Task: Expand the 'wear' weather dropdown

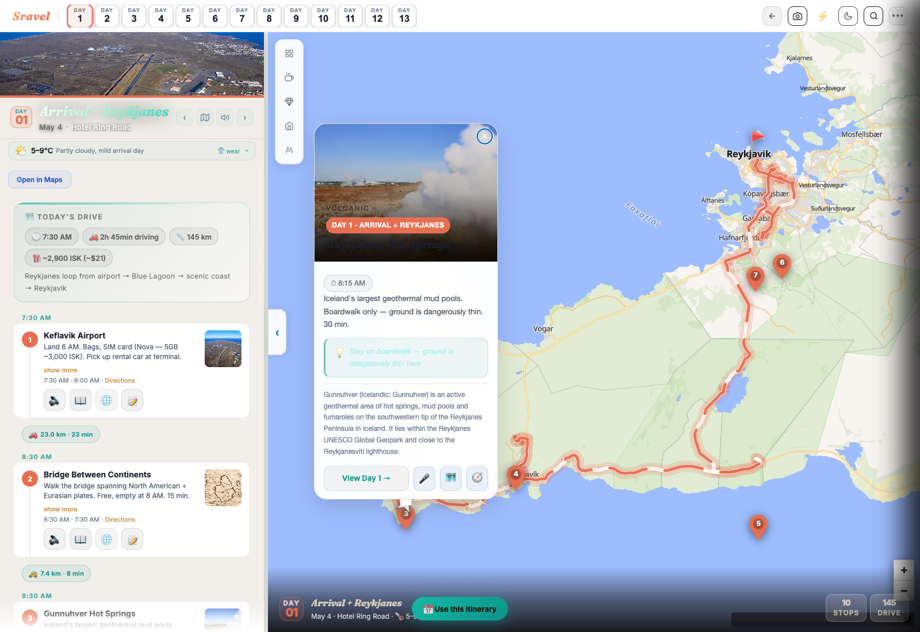Action: tap(233, 151)
